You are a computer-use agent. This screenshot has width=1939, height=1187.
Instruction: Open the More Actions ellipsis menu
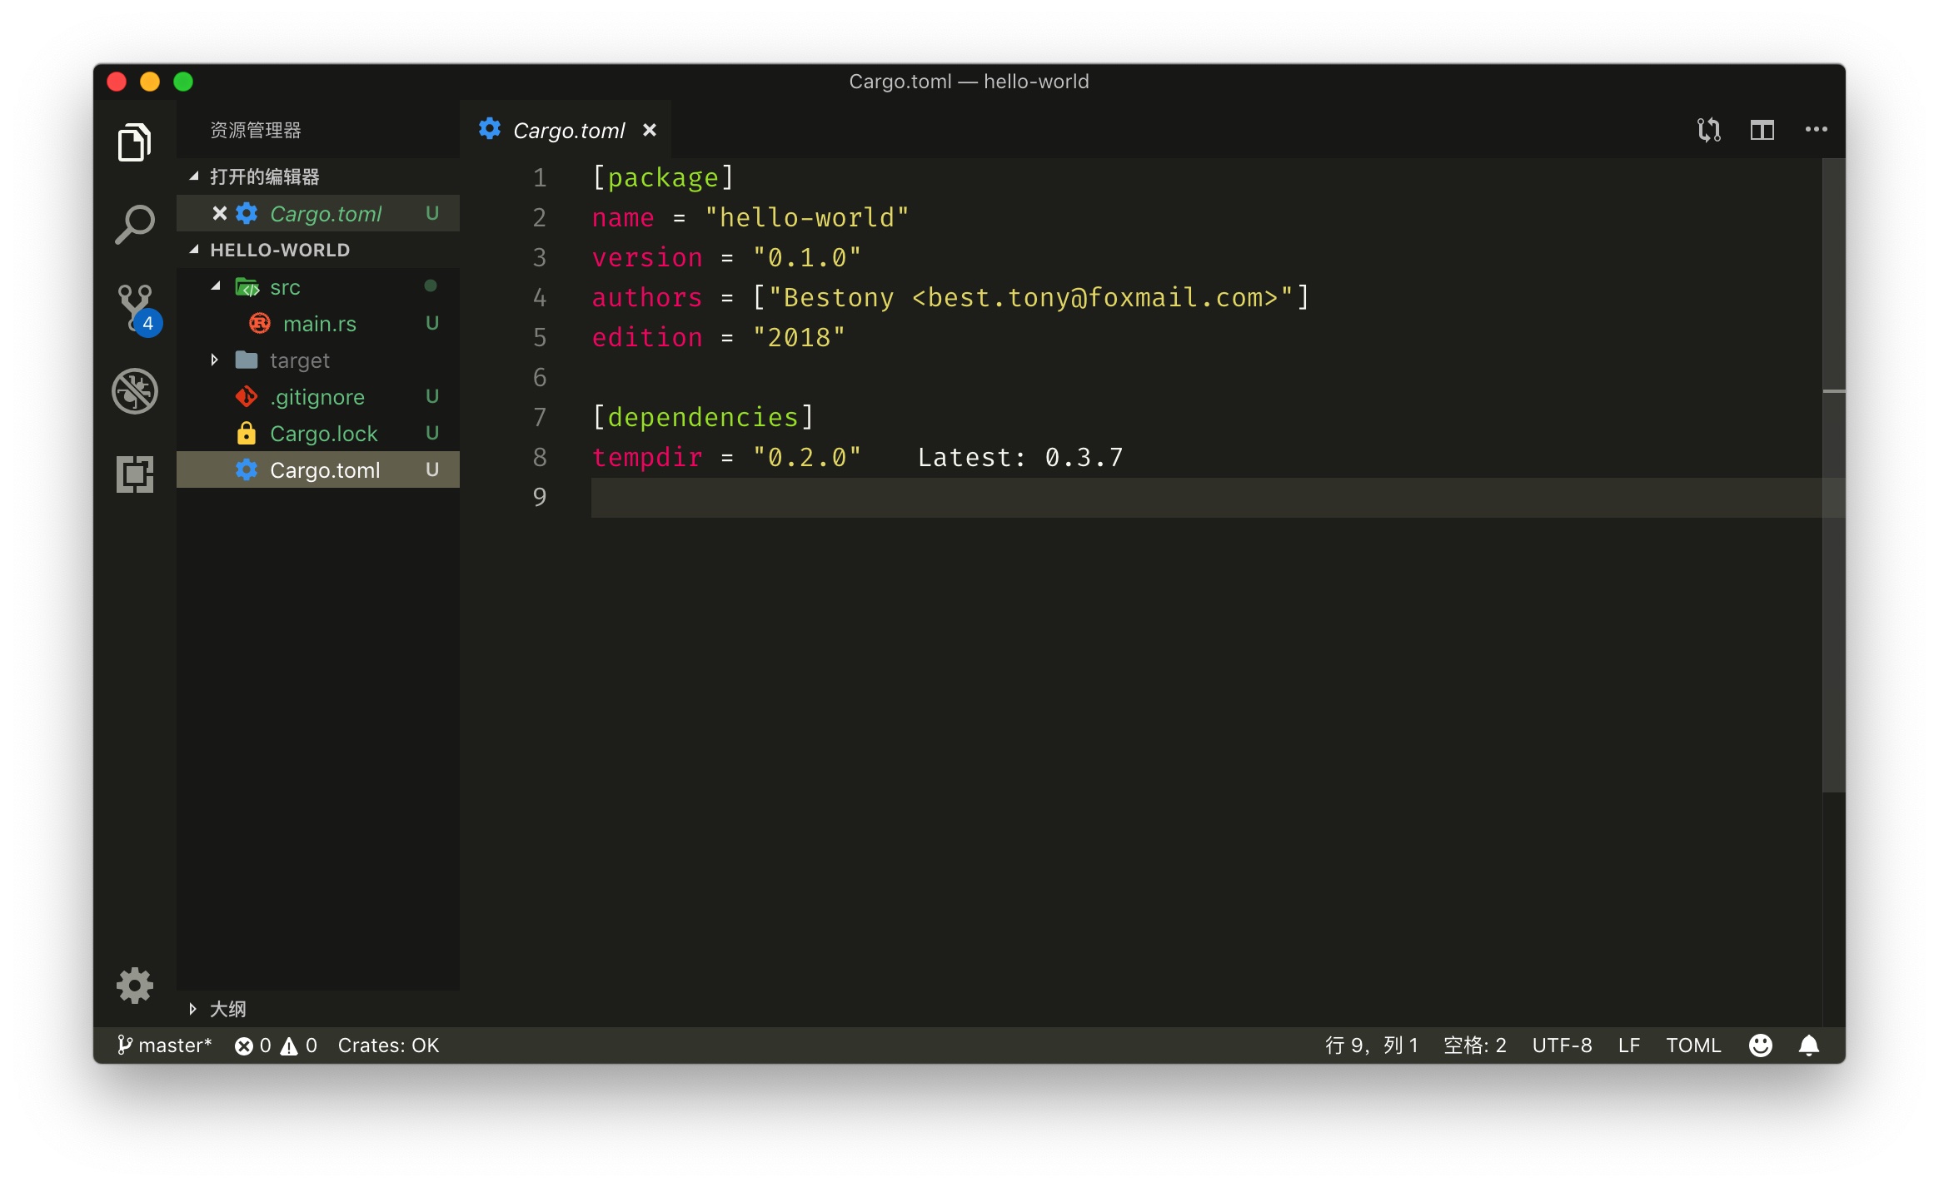pyautogui.click(x=1816, y=130)
